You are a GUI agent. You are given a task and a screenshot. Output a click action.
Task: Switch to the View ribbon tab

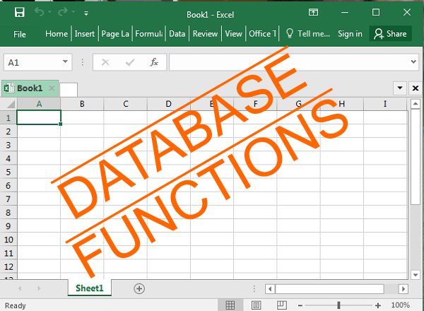233,34
